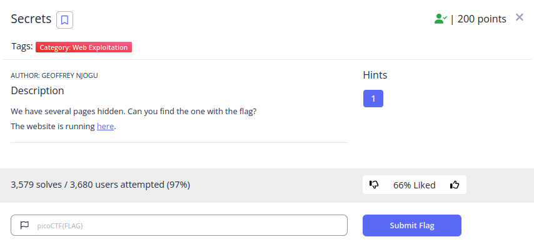Reveal hint number 1
The width and height of the screenshot is (534, 247).
click(x=373, y=99)
